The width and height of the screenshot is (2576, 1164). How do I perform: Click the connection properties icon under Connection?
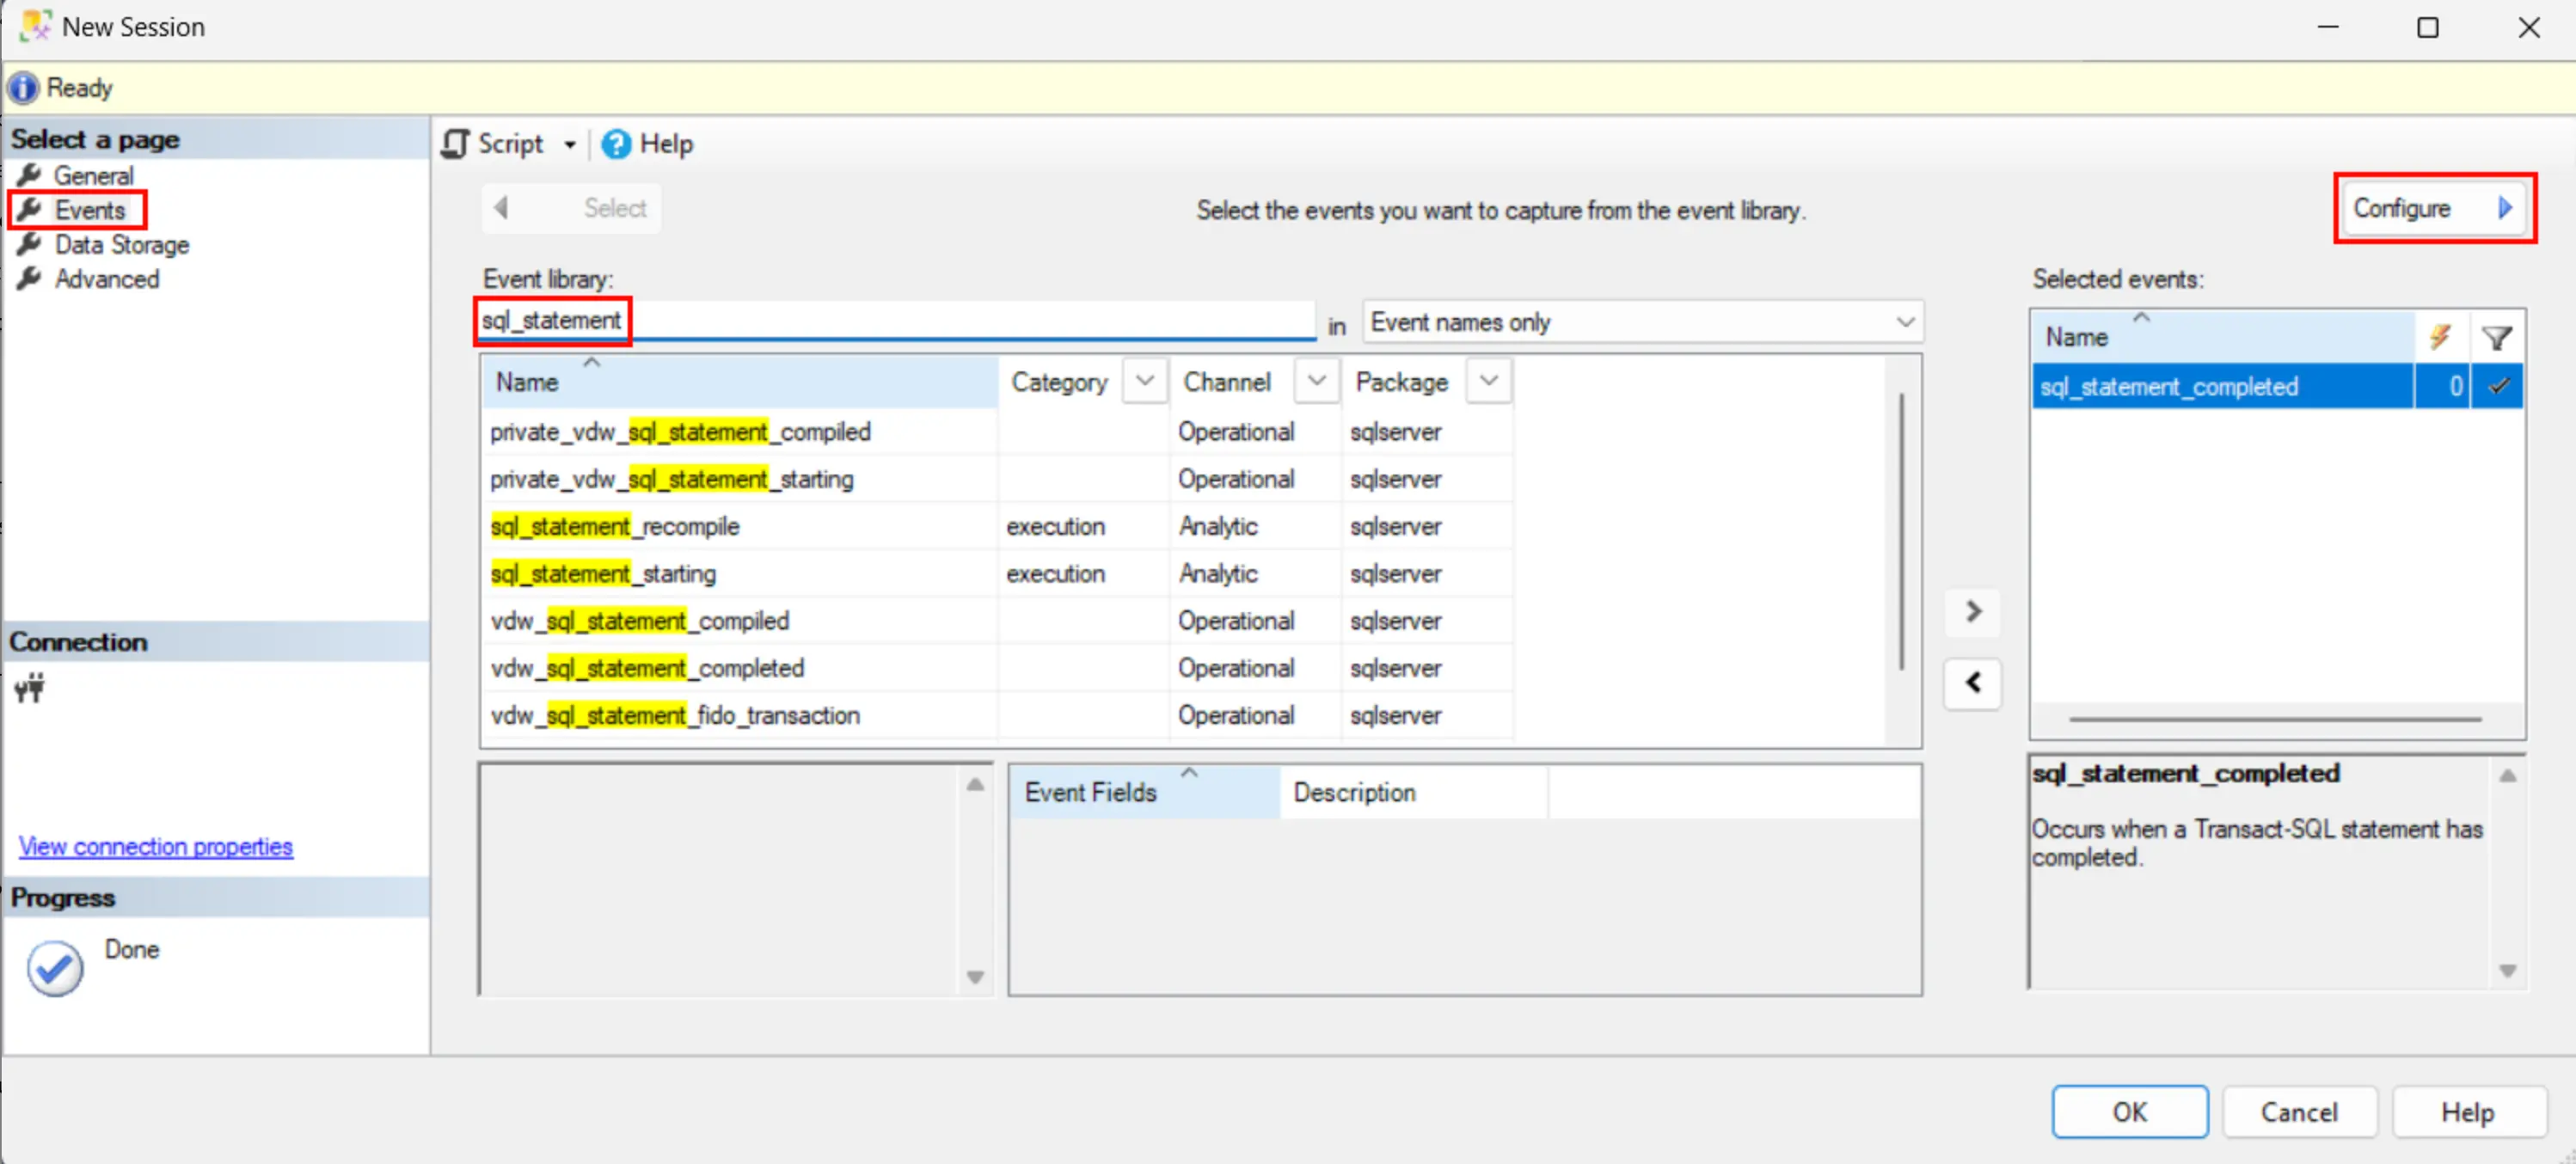coord(30,688)
